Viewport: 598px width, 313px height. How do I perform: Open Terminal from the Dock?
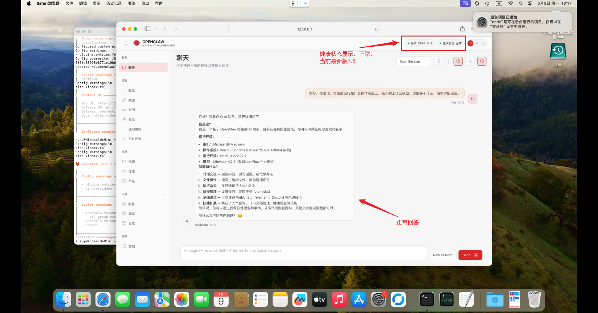427,300
